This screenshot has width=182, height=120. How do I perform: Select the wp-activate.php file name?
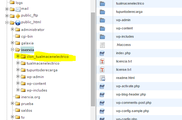[128, 86]
